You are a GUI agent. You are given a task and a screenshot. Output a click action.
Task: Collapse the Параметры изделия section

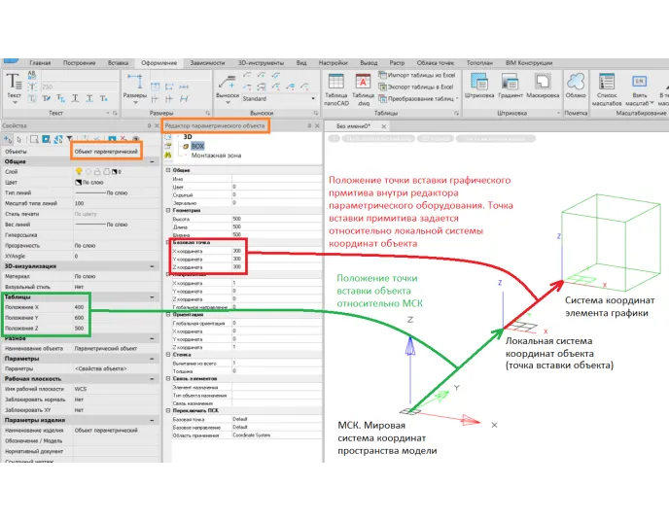[x=153, y=420]
